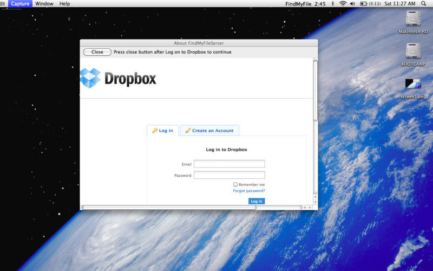The height and width of the screenshot is (271, 433).
Task: Open Spotlight search magnifier icon
Action: click(423, 4)
